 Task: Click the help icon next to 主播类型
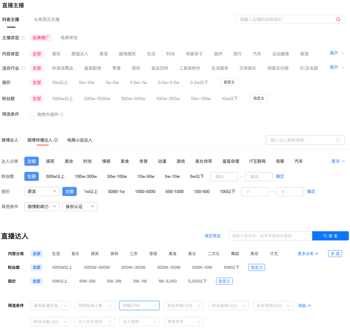(x=23, y=38)
